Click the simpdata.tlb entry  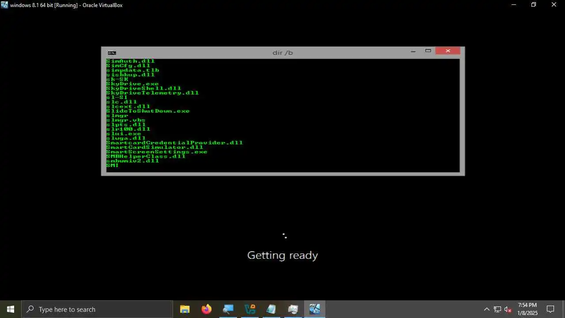point(132,70)
